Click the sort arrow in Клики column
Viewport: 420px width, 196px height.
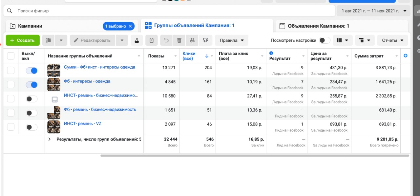pos(207,56)
